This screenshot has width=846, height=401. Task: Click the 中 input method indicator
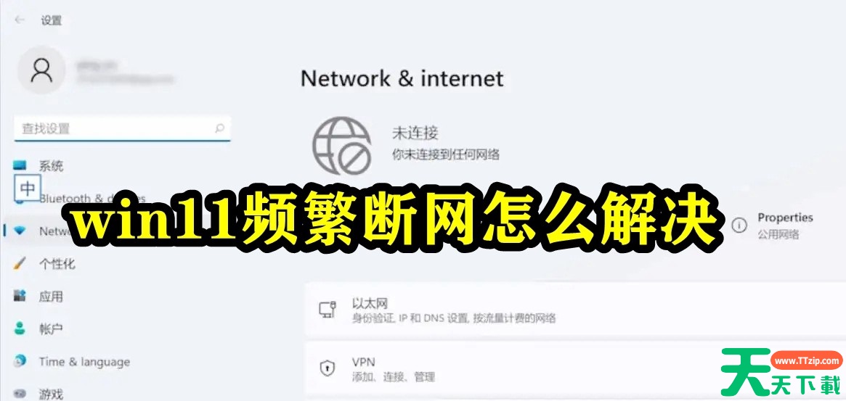(27, 188)
